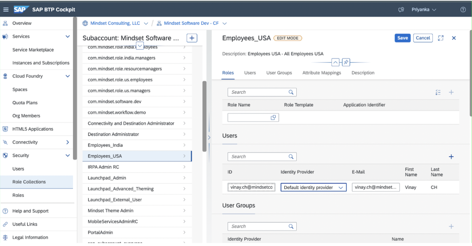Open Help via the question mark icon
The image size is (472, 246).
pyautogui.click(x=463, y=10)
